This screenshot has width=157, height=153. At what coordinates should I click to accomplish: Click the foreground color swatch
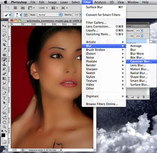[x=3, y=135]
